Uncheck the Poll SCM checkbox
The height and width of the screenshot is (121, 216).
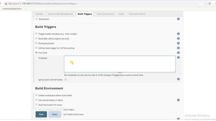pos(36,52)
